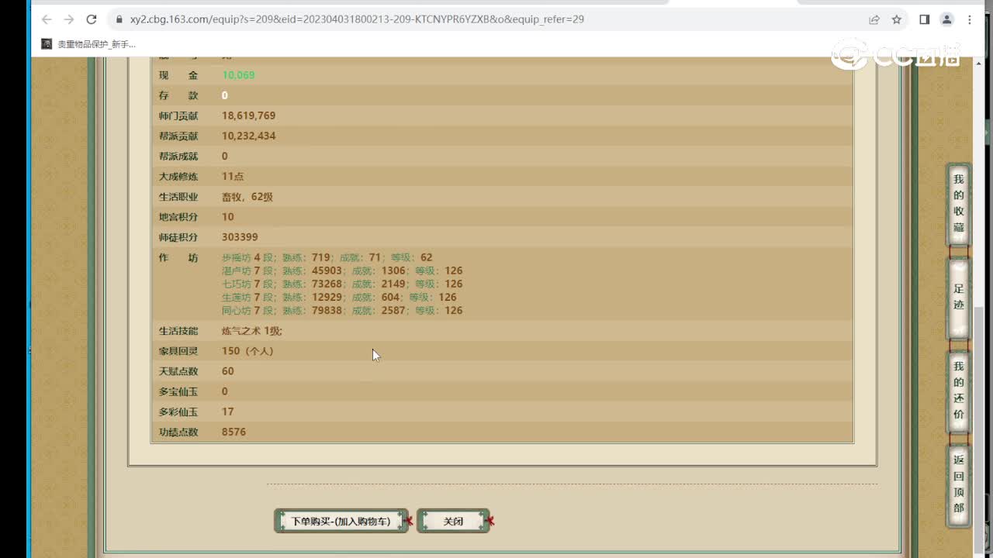Open the Chrome profile avatar

[946, 19]
